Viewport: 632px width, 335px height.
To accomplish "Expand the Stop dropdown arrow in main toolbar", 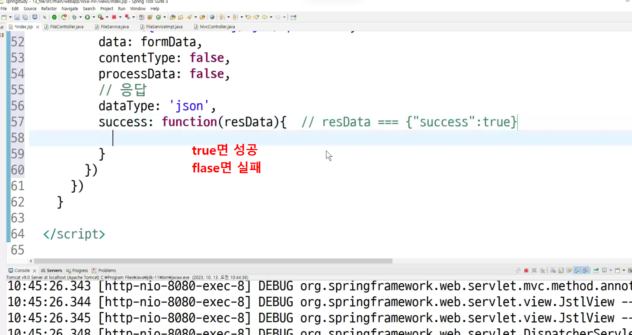I will [120, 17].
